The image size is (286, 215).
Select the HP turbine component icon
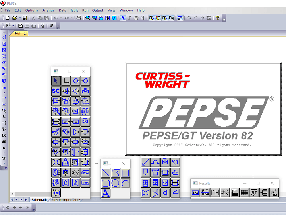(56, 182)
